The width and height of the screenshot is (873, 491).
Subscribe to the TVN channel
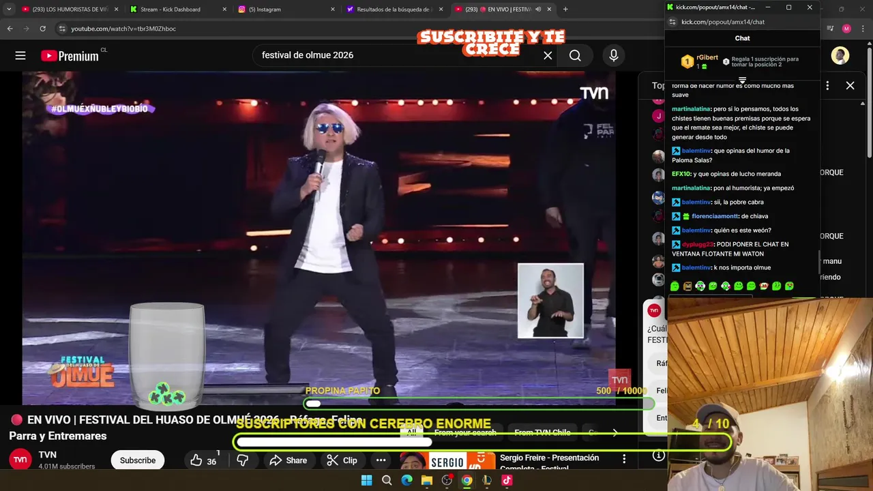point(138,460)
